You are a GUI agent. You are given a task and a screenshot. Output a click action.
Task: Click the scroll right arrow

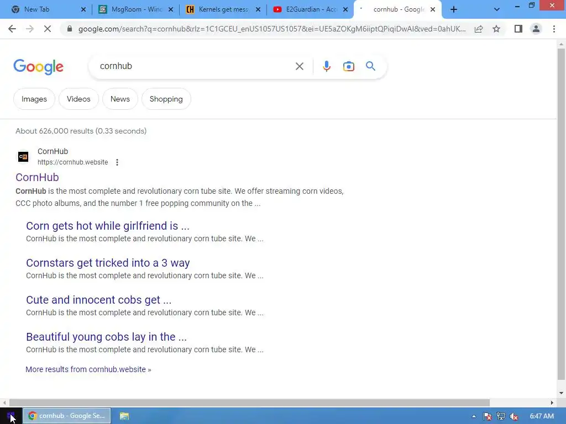coord(552,402)
